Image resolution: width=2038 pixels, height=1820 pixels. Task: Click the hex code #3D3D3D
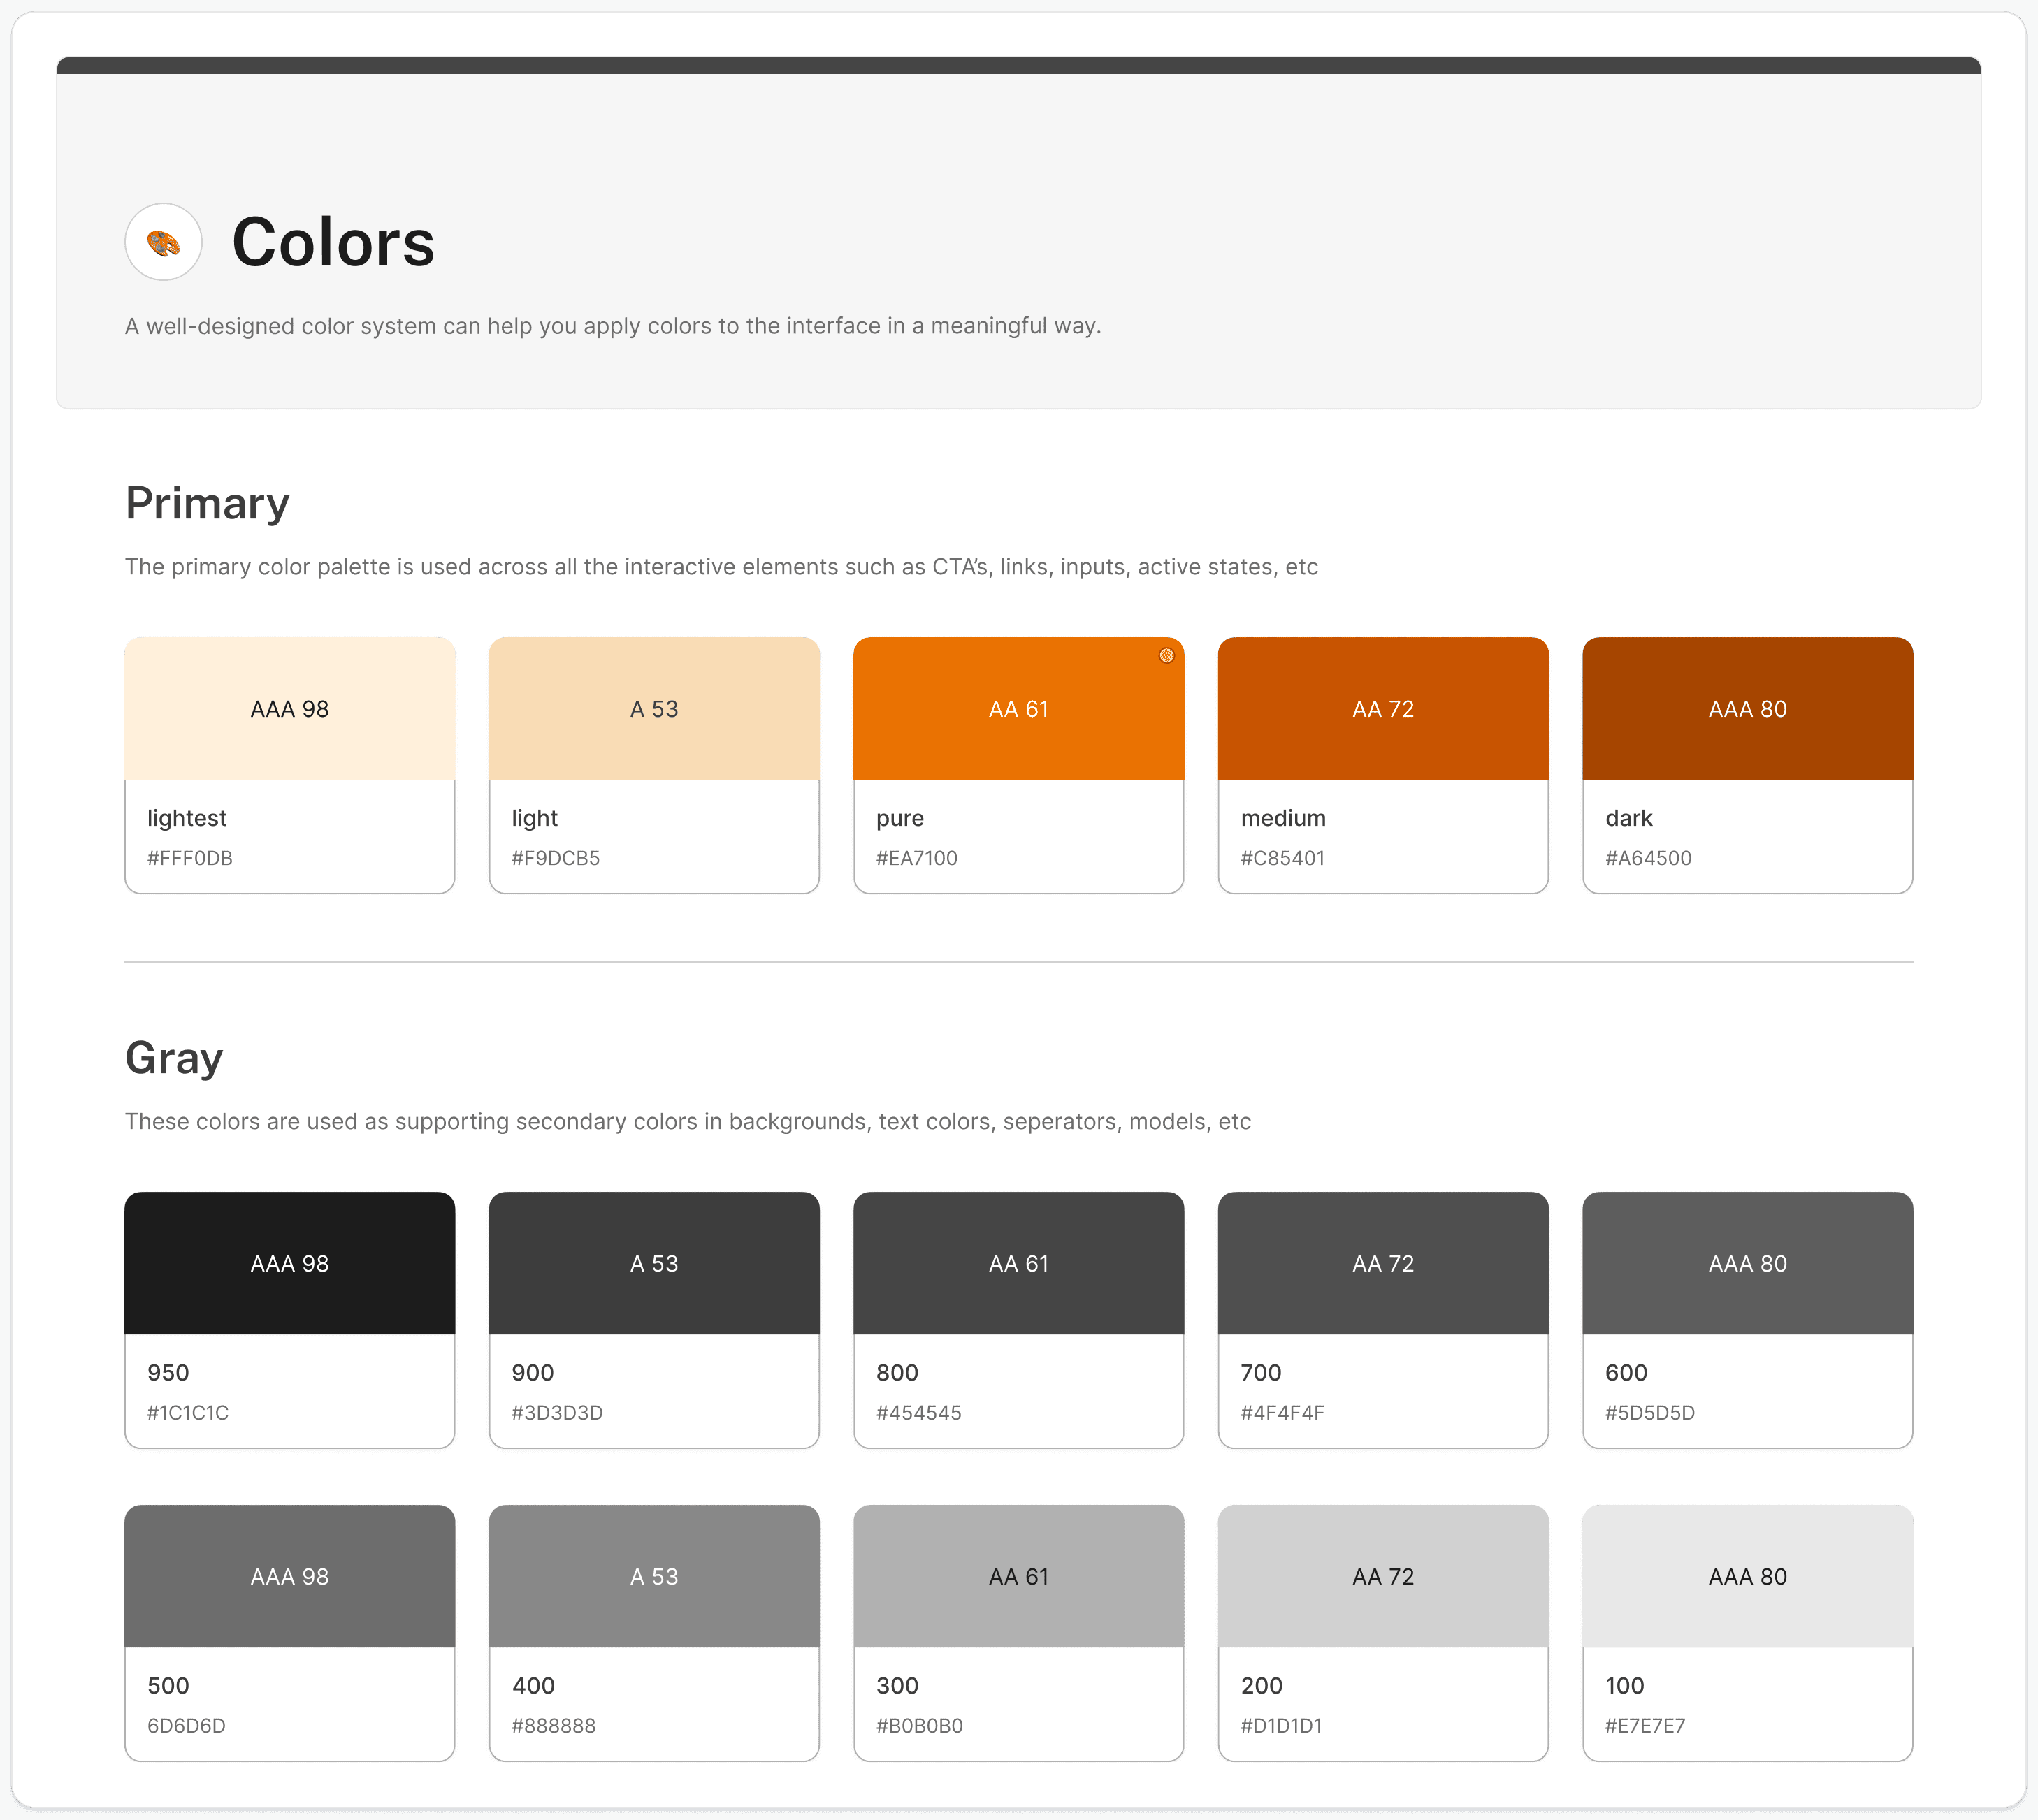point(557,1413)
